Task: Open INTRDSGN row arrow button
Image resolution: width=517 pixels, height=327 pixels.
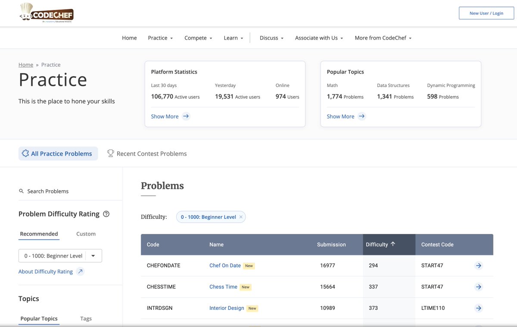Action: point(479,308)
